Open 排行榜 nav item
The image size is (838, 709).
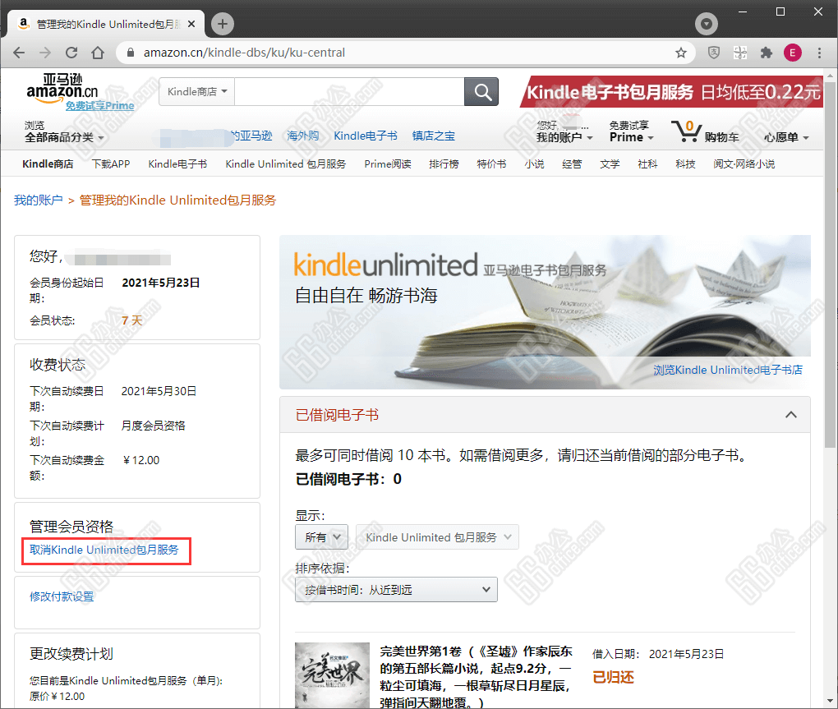click(444, 164)
